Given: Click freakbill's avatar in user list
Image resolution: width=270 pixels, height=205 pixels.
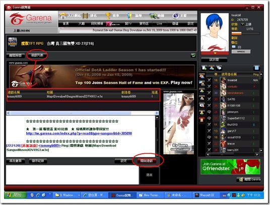Looking at the screenshot, I should coord(223,80).
